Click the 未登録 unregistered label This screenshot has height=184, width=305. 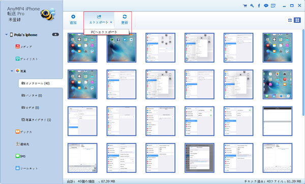pyautogui.click(x=14, y=20)
